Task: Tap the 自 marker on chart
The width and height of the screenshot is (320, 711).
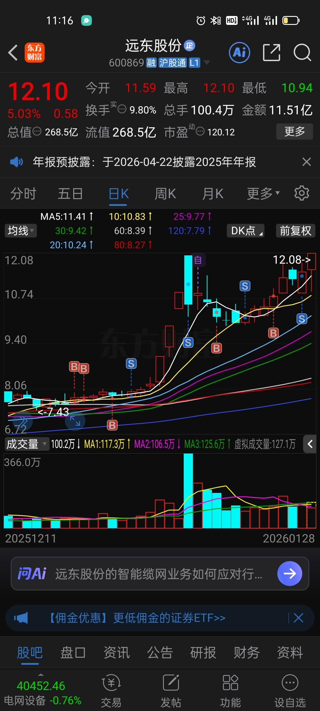Action: click(198, 260)
